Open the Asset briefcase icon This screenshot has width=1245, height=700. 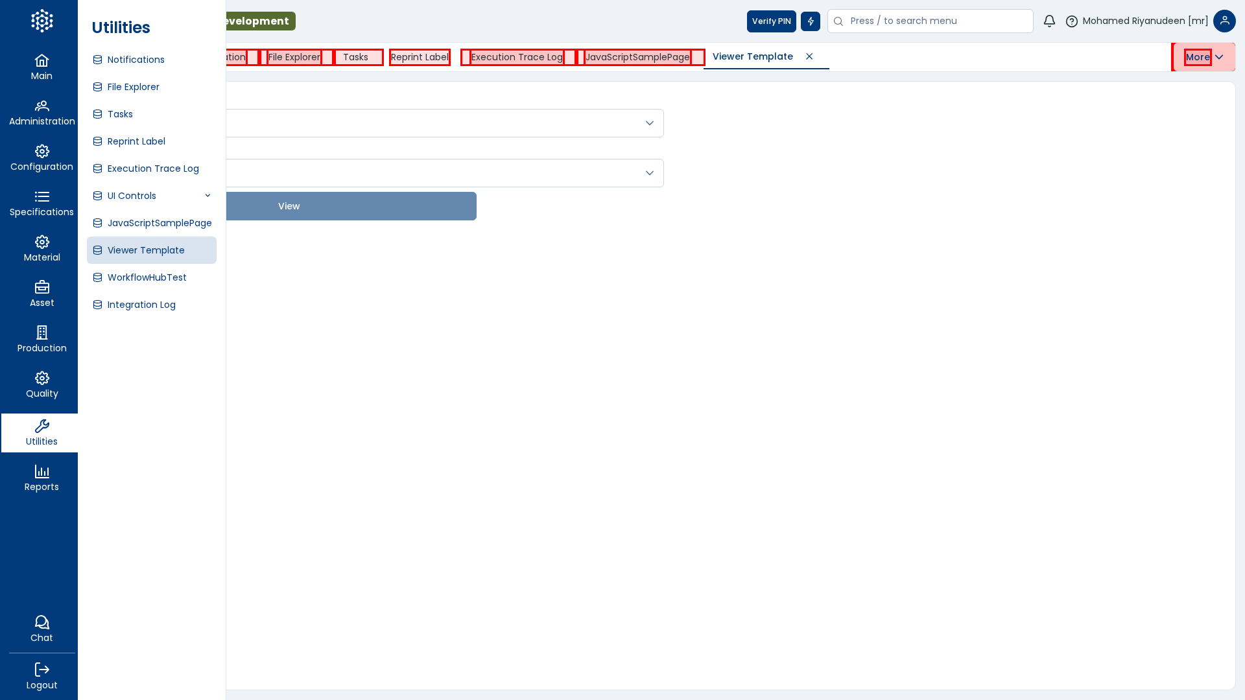point(41,294)
